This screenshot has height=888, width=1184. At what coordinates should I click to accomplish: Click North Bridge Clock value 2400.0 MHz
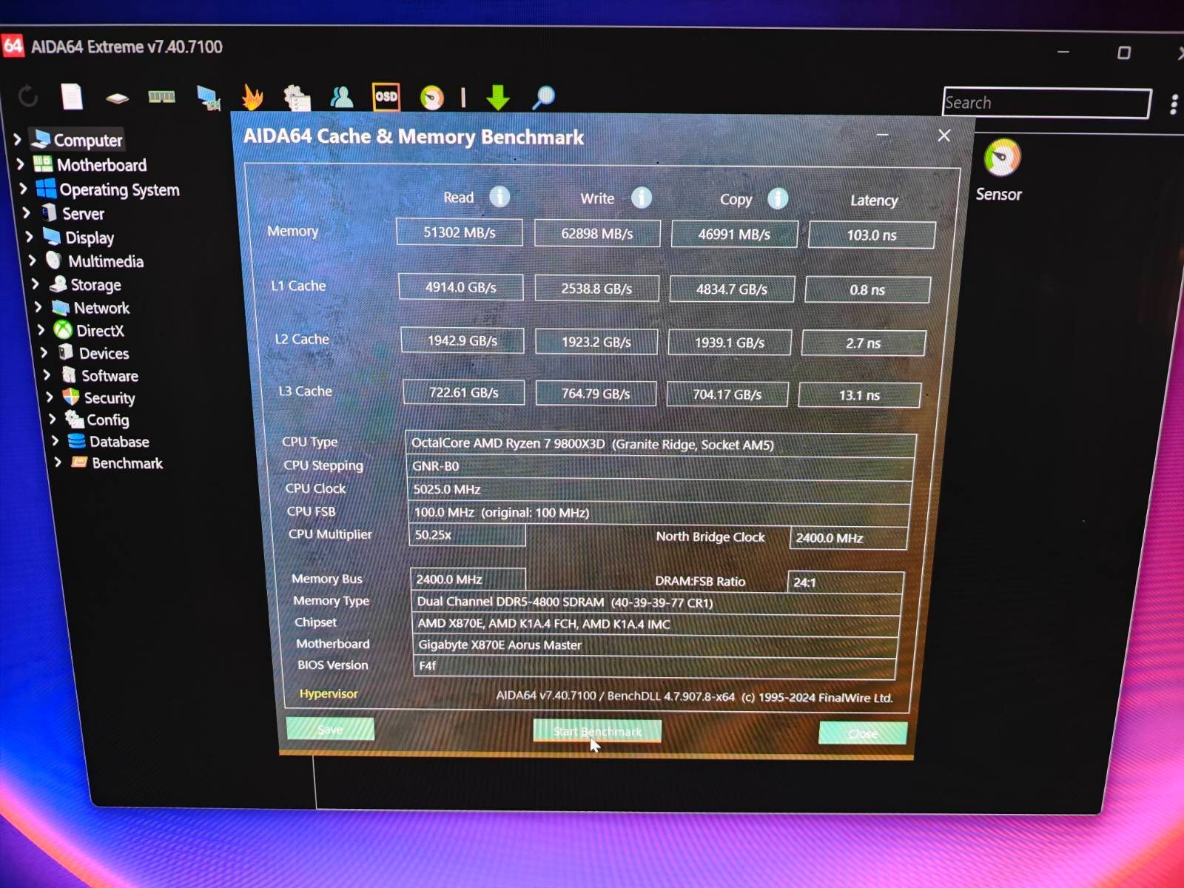(x=849, y=538)
